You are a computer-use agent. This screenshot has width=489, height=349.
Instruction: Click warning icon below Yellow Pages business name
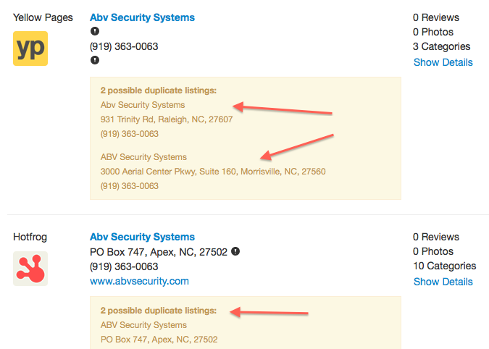(x=94, y=32)
